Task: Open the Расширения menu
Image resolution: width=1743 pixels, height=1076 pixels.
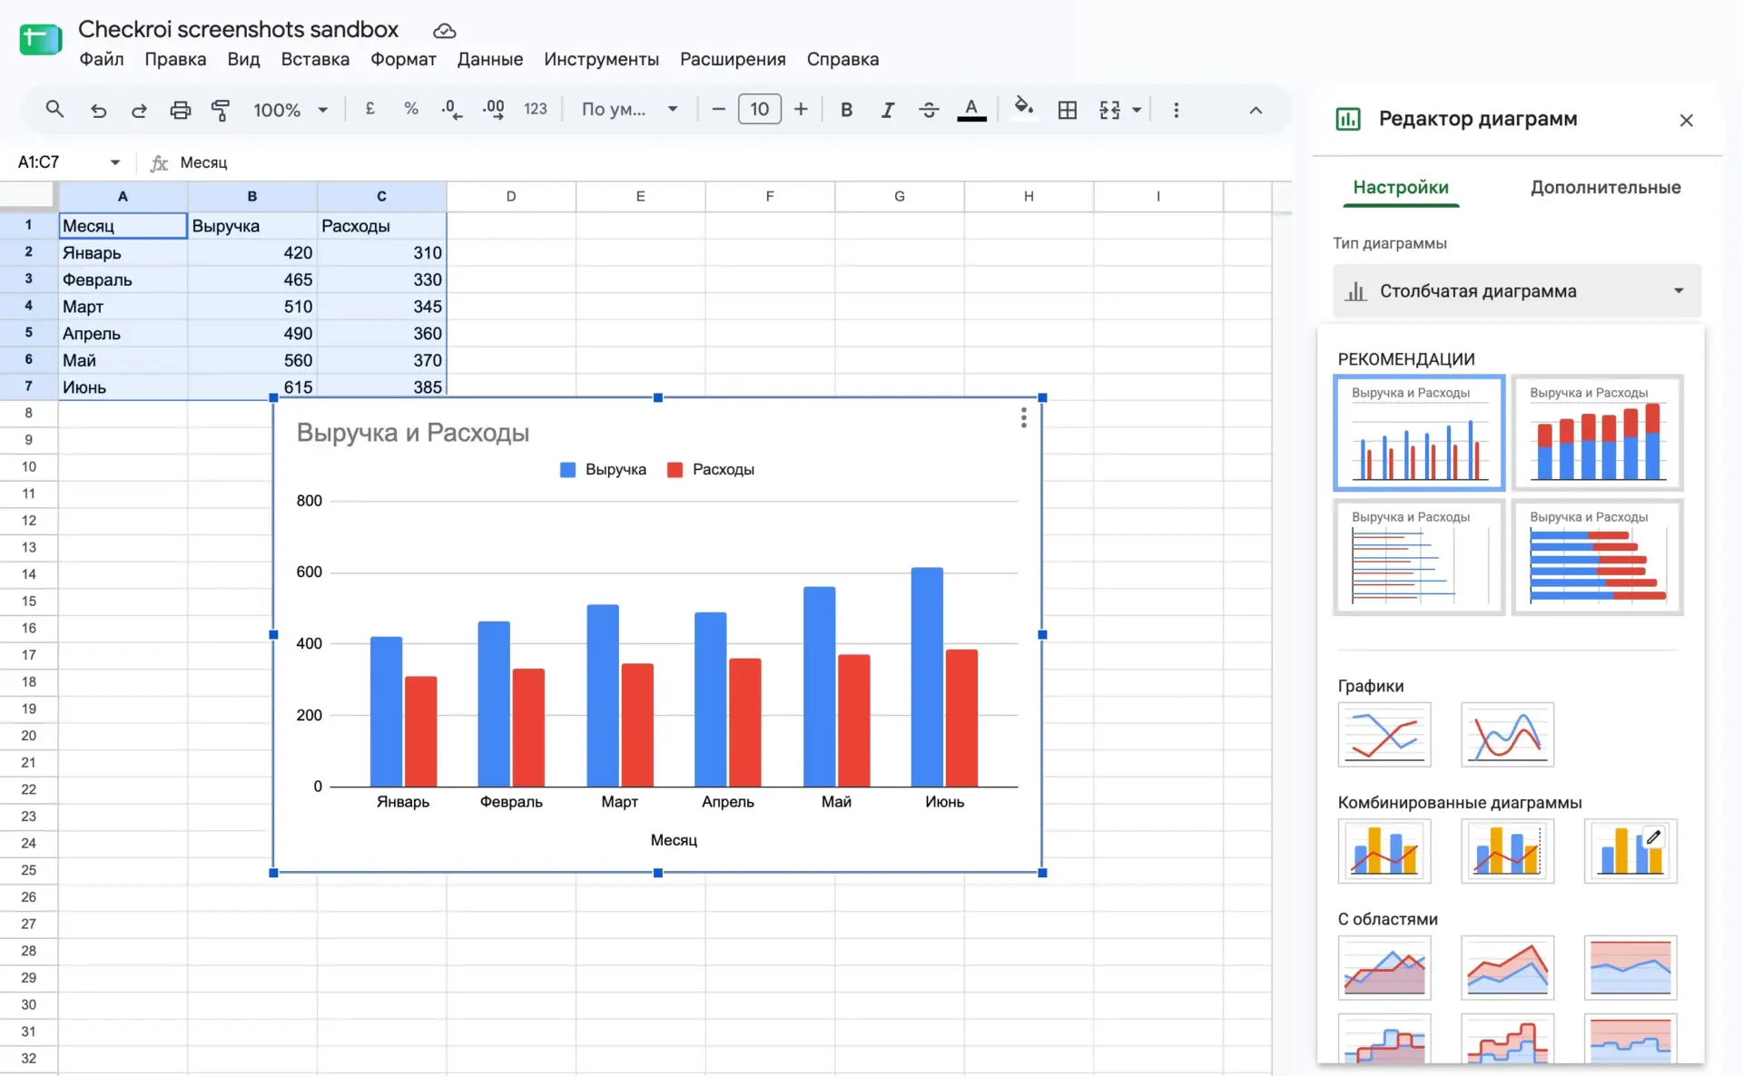Action: coord(733,59)
